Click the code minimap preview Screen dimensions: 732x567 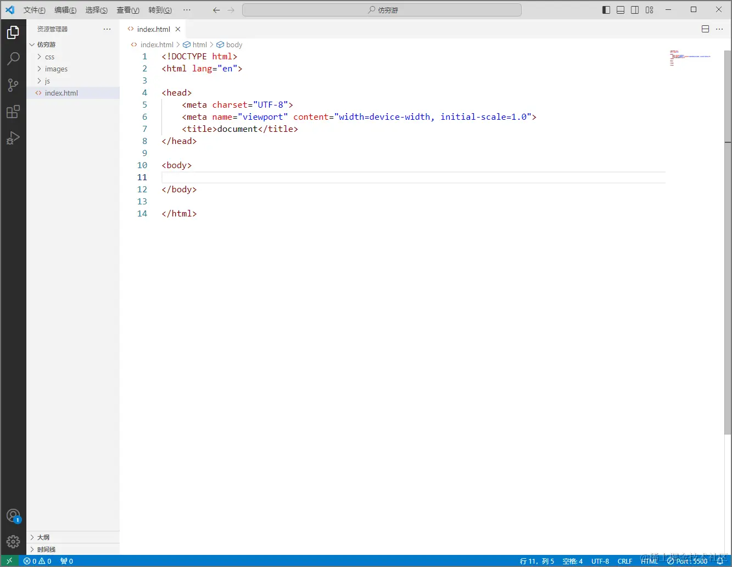[690, 58]
